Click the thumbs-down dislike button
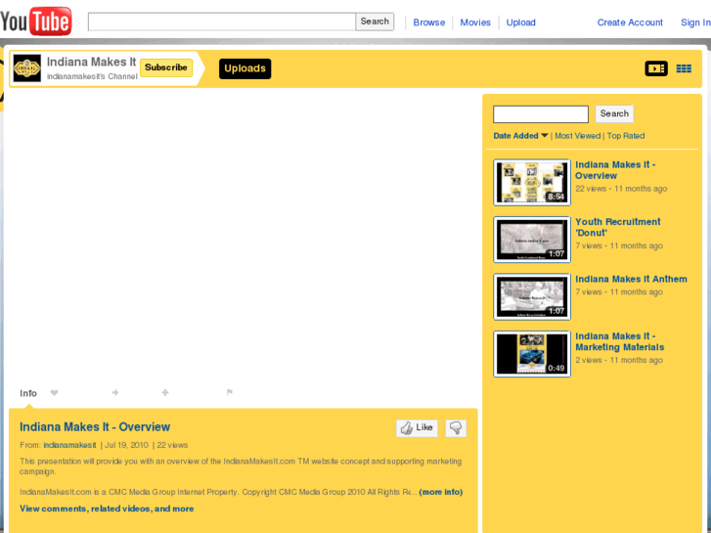The width and height of the screenshot is (711, 533). 456,427
